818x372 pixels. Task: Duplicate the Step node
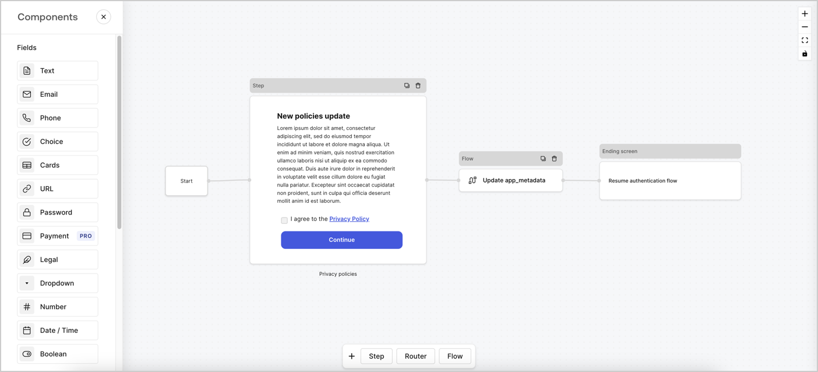[x=407, y=85]
